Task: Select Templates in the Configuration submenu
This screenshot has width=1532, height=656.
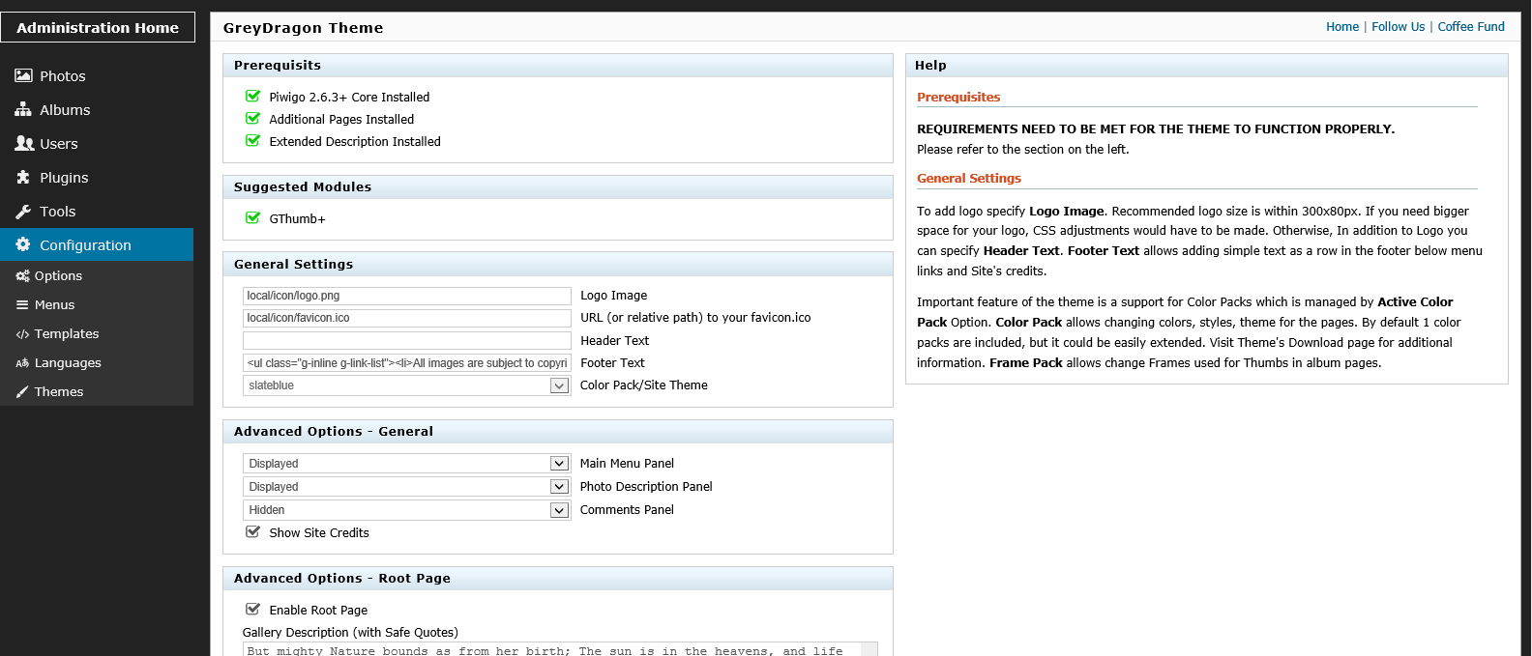Action: (66, 333)
